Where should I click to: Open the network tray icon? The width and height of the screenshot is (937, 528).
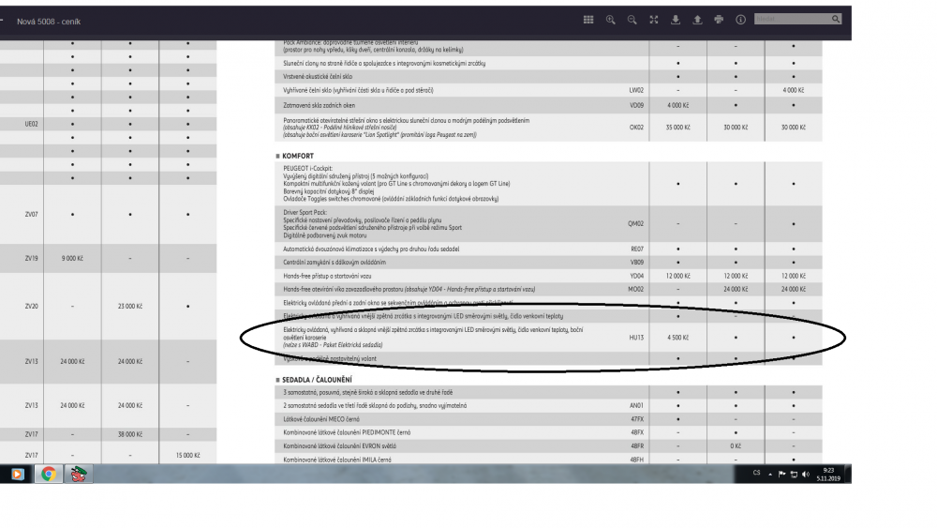pos(794,475)
